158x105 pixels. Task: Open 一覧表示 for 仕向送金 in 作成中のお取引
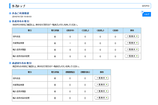(x=132, y=36)
